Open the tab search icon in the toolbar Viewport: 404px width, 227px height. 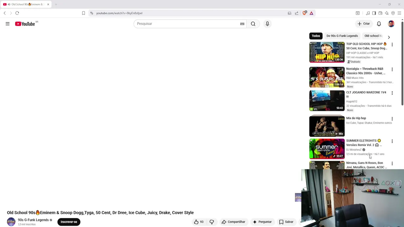tap(358, 13)
